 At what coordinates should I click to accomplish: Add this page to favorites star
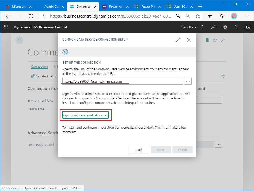pyautogui.click(x=197, y=16)
